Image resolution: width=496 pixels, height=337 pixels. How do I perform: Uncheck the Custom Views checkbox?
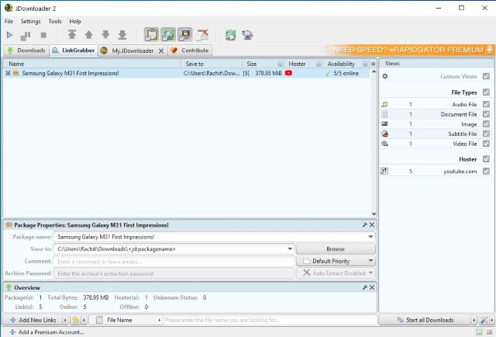coord(486,76)
